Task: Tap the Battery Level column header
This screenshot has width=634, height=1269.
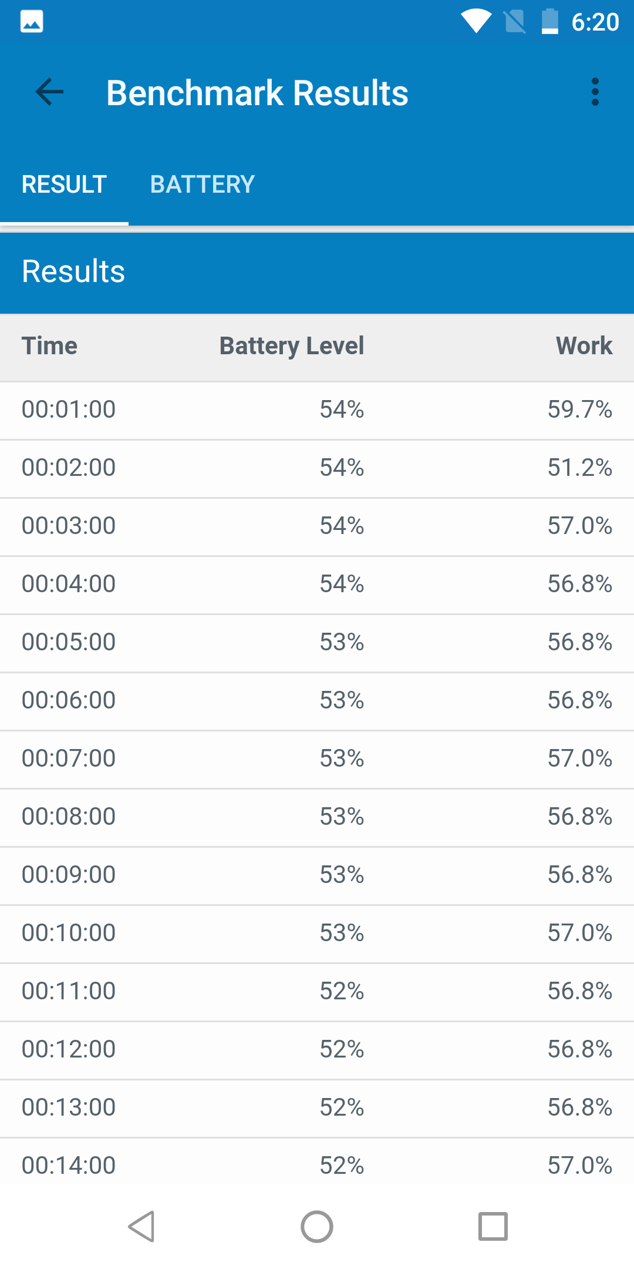Action: point(292,346)
